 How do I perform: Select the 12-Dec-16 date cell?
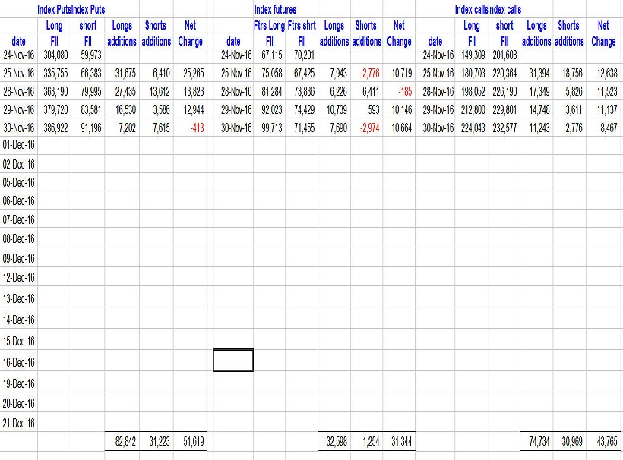pos(19,277)
